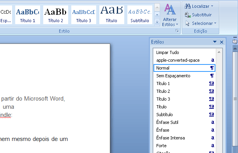
Task: Click the Selecionar cursor icon
Action: click(188, 23)
